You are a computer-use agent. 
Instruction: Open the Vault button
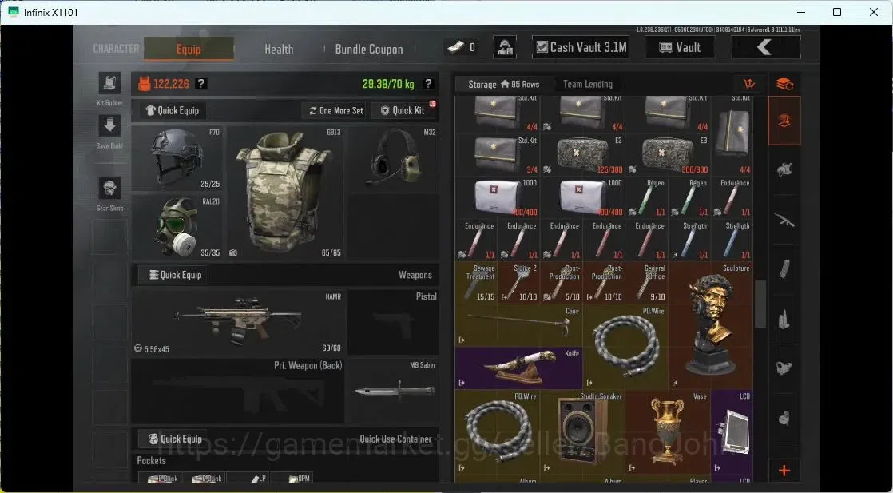tap(680, 47)
